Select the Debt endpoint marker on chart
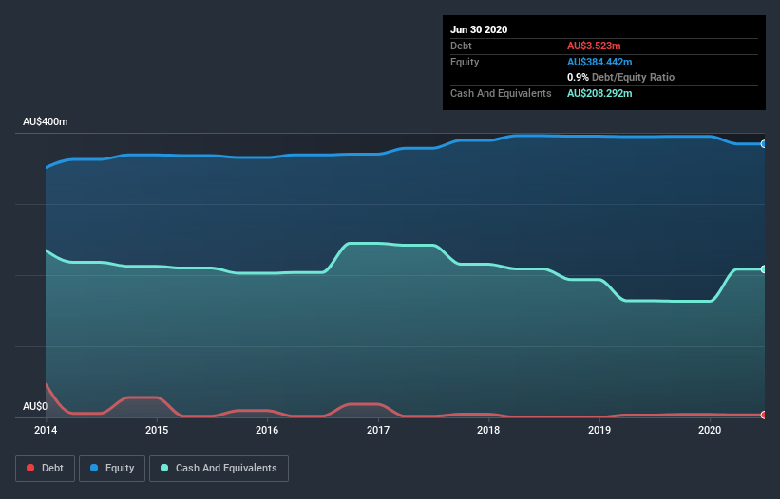This screenshot has width=780, height=499. (x=764, y=415)
